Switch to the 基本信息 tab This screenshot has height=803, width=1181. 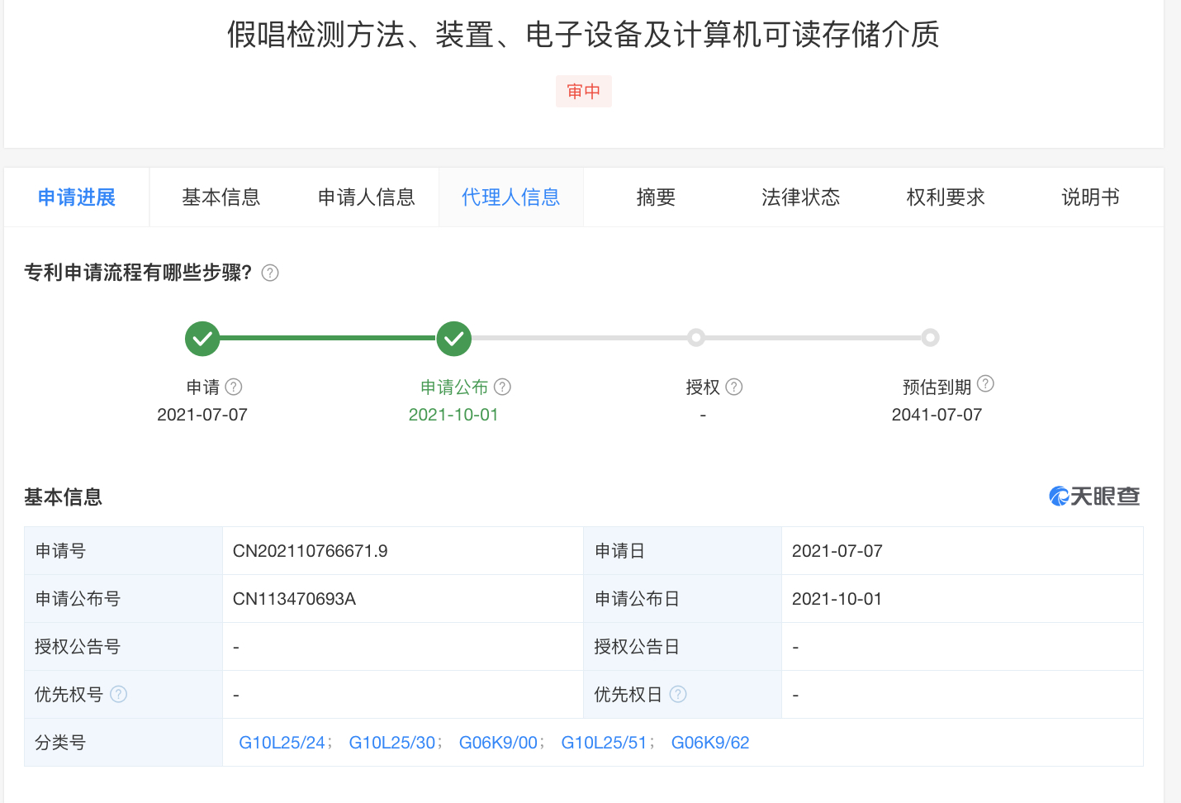click(221, 197)
